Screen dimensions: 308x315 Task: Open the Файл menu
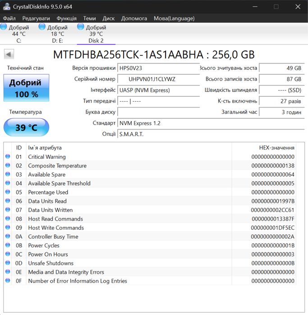click(9, 18)
